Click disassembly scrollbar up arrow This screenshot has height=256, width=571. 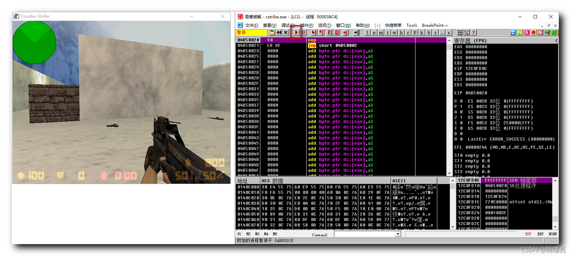click(x=450, y=40)
